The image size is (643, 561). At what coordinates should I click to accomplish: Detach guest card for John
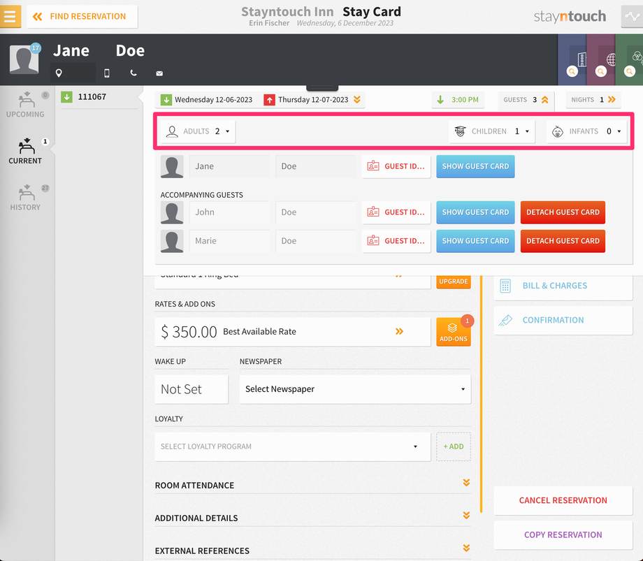(563, 212)
